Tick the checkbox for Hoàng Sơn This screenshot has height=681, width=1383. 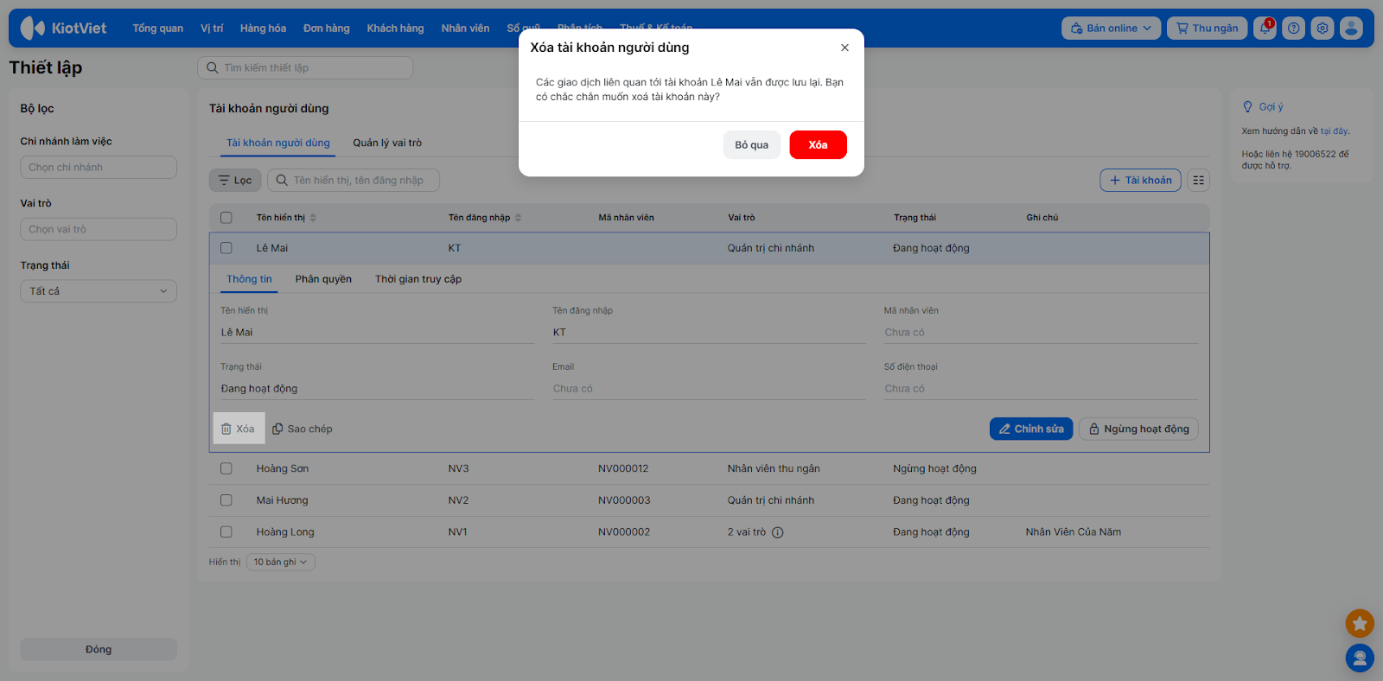pos(226,468)
